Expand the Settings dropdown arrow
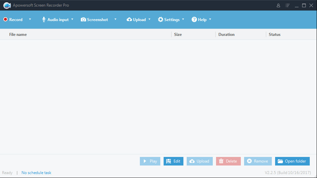Viewport: 317px width, 178px height. tap(183, 19)
